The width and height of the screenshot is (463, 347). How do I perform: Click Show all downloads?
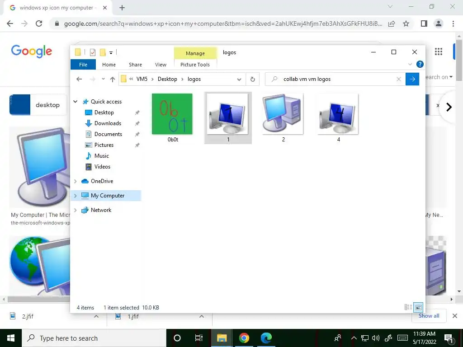pyautogui.click(x=429, y=316)
